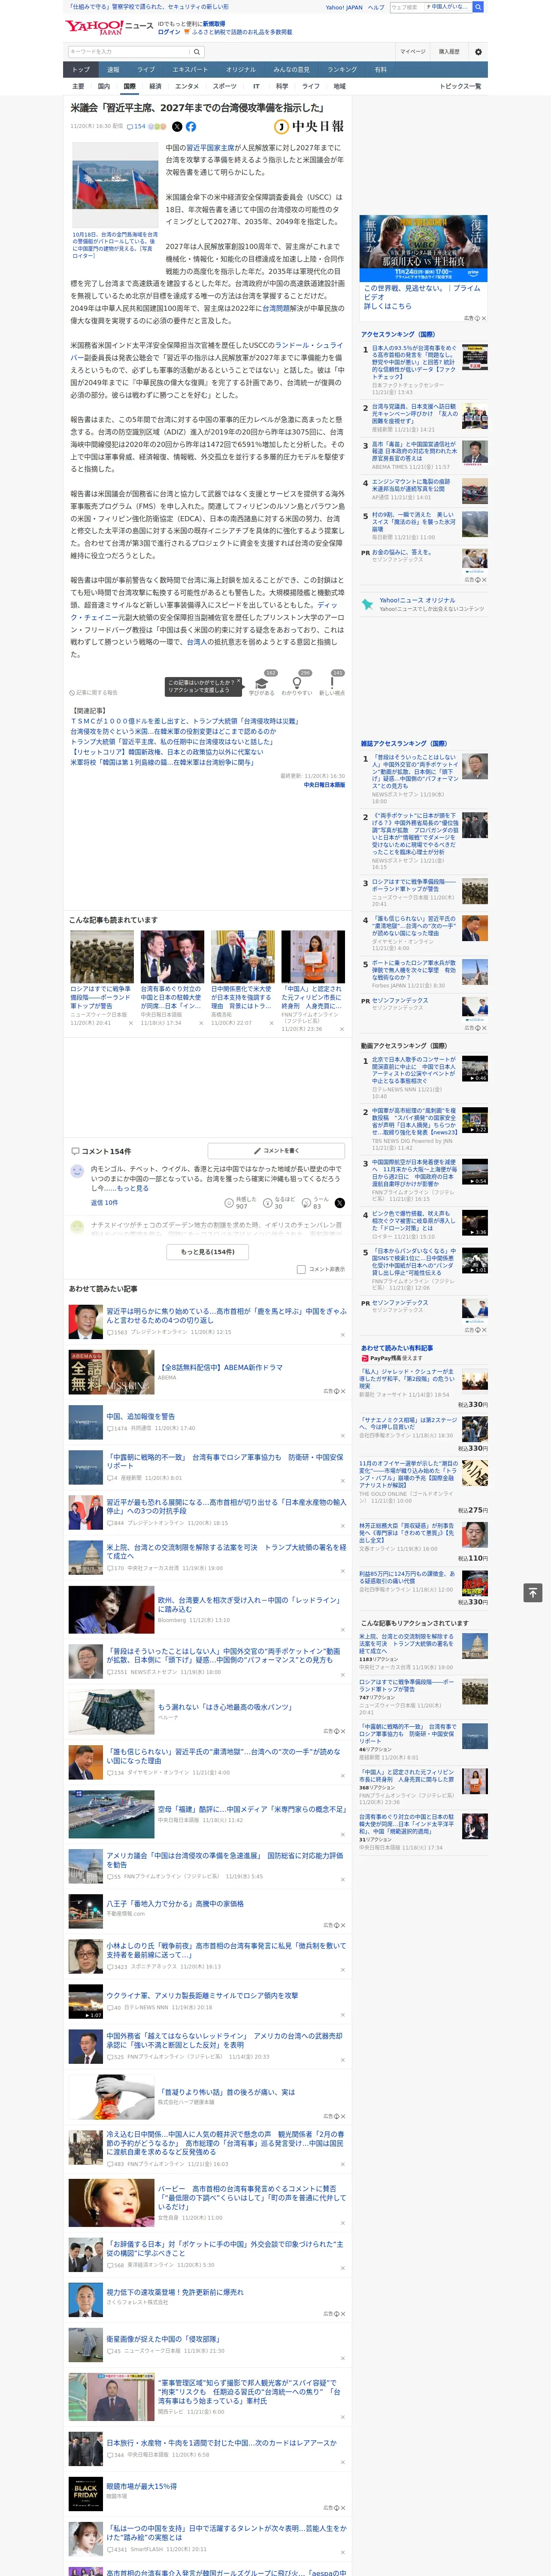Open マイページ link

click(412, 52)
